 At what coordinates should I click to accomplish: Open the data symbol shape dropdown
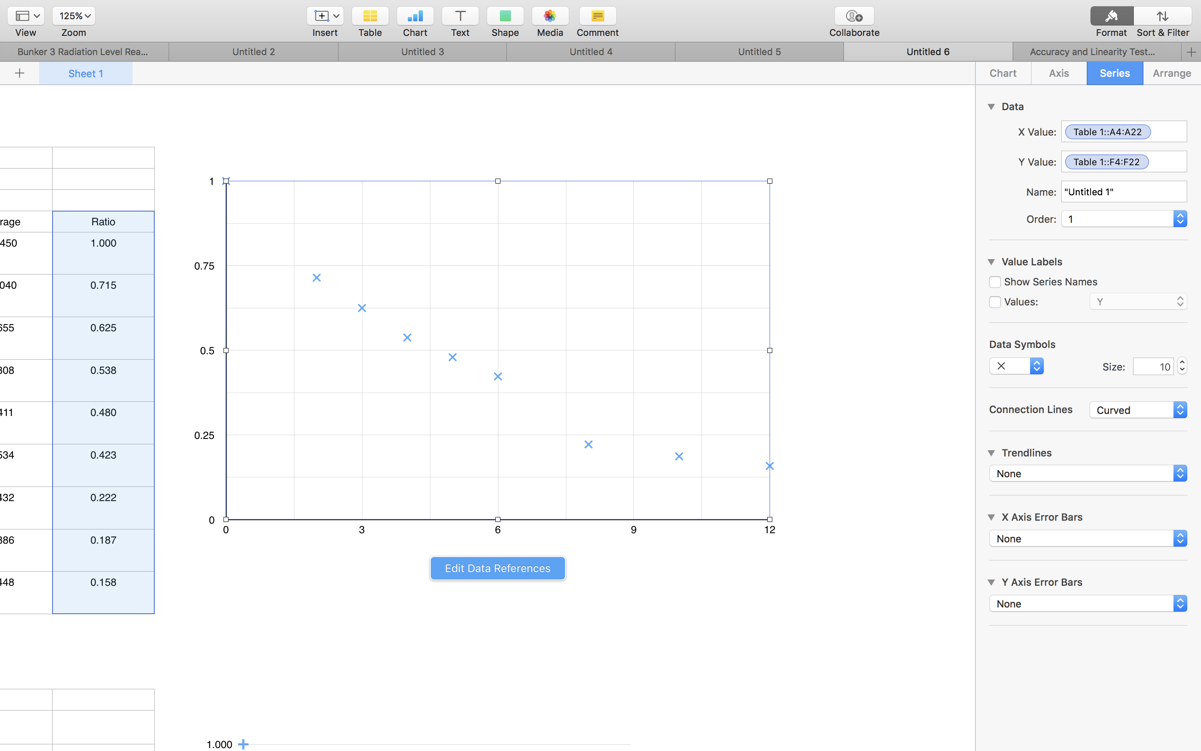coord(1016,366)
